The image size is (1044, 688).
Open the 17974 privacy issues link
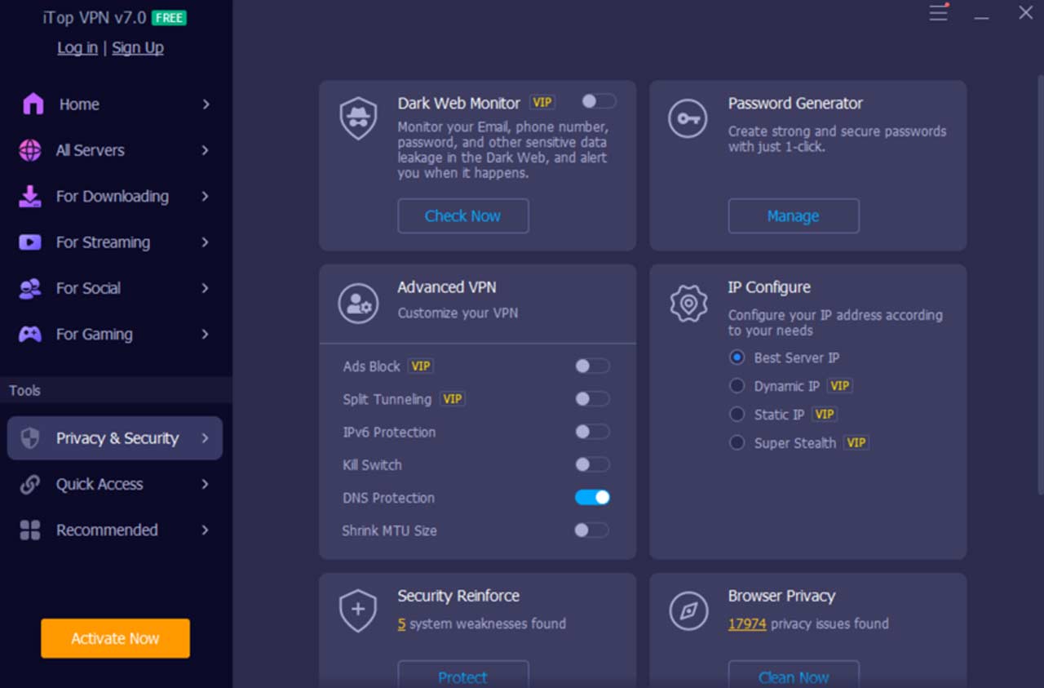(747, 623)
